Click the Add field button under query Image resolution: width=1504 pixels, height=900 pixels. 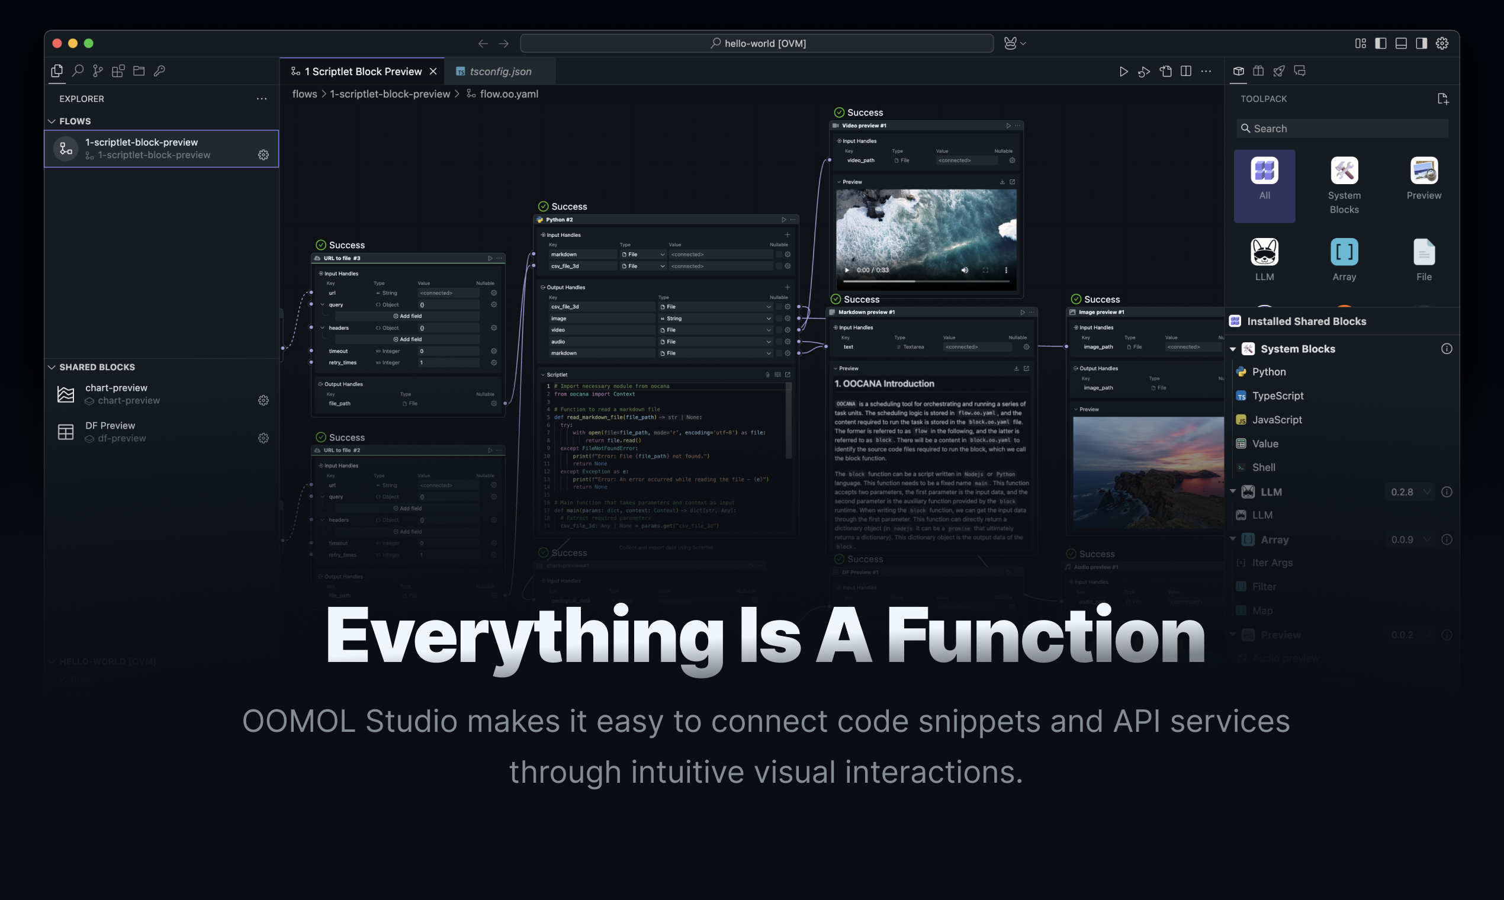click(407, 316)
